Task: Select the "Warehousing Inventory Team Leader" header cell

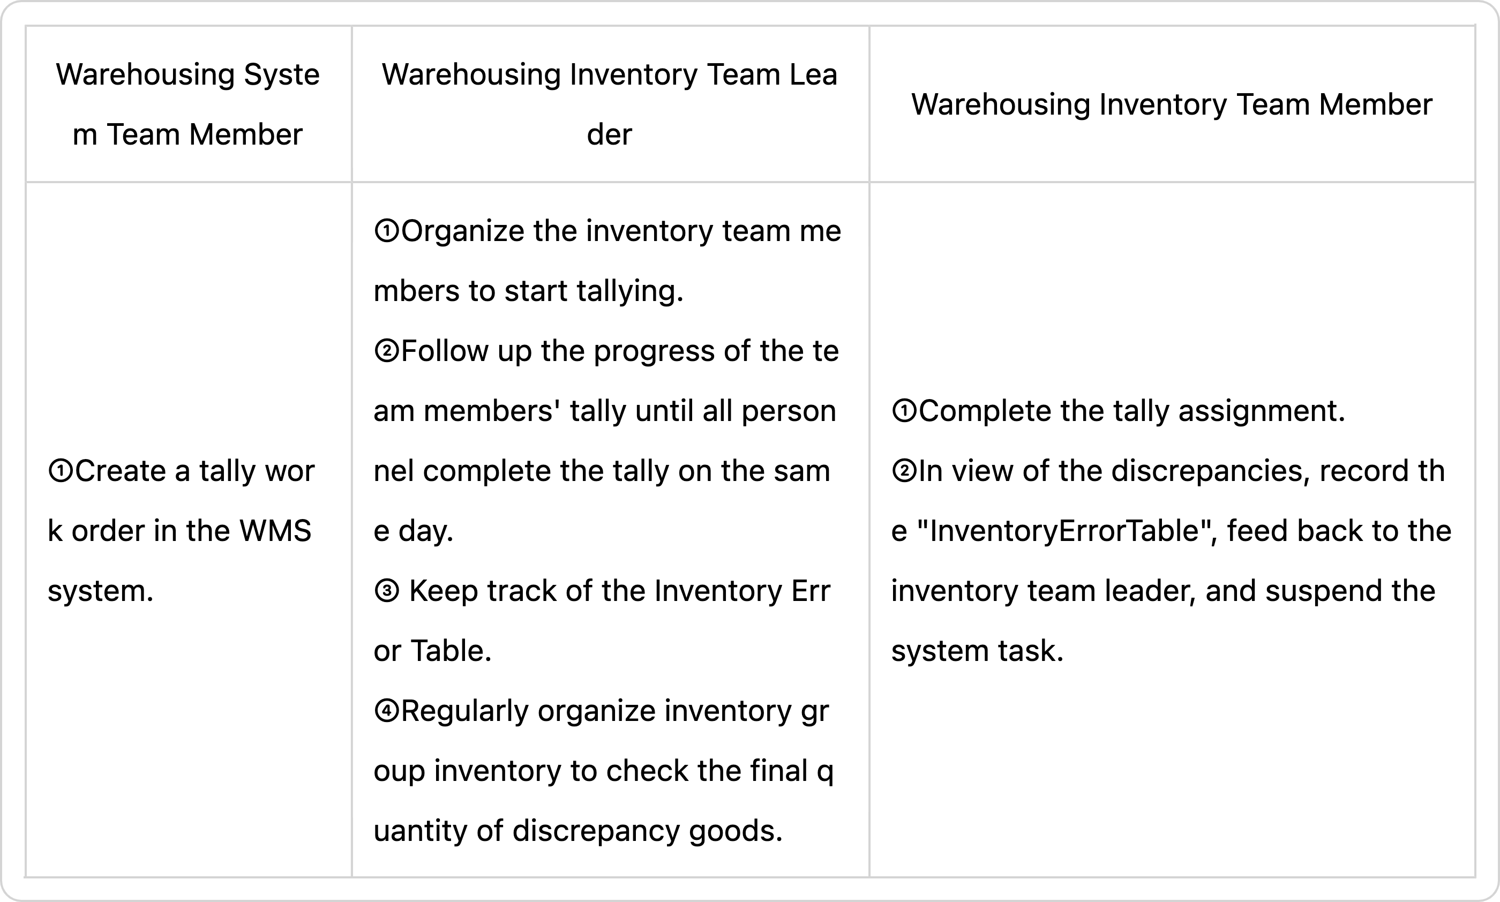Action: (x=609, y=104)
